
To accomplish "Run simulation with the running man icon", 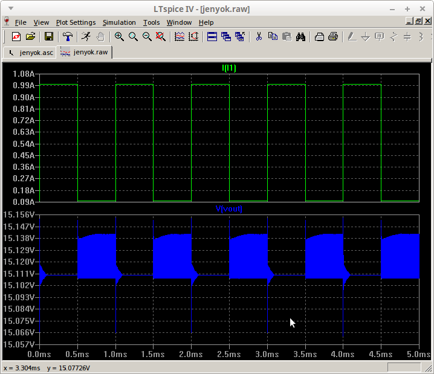I will pyautogui.click(x=86, y=36).
